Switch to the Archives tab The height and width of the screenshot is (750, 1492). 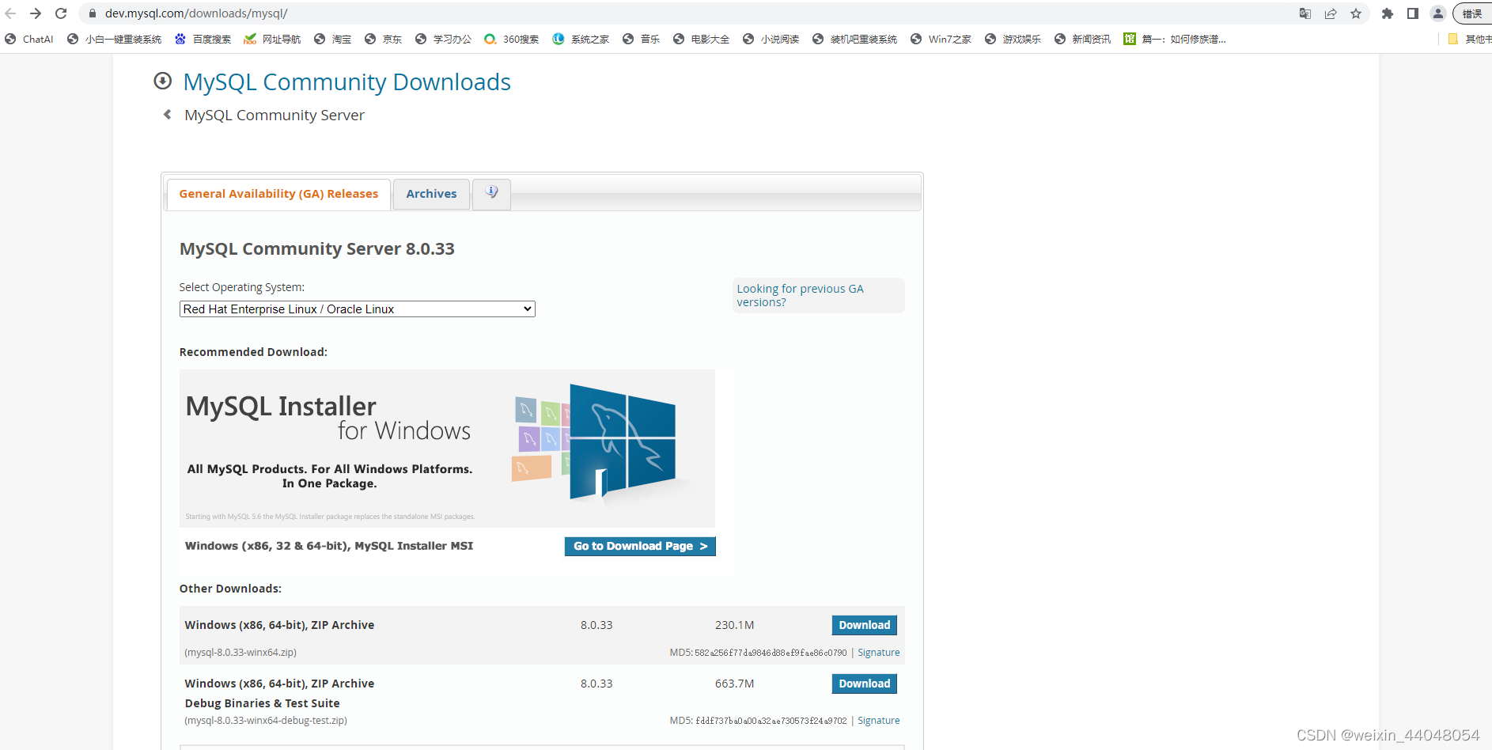tap(431, 194)
